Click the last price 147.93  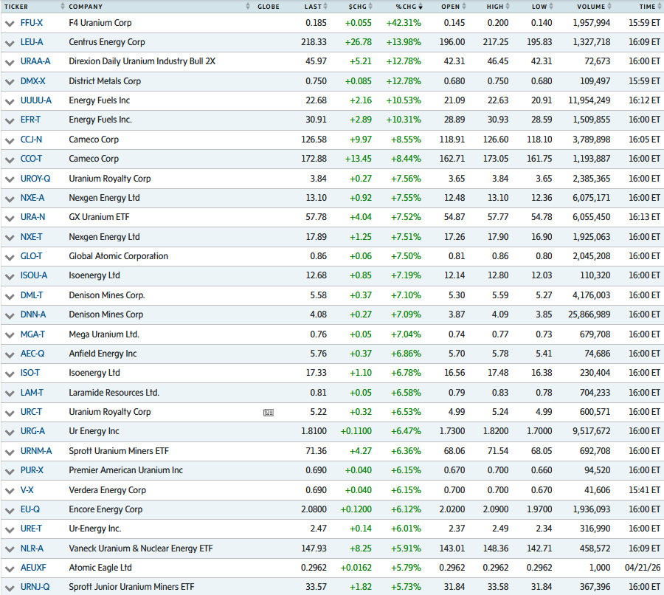click(314, 548)
